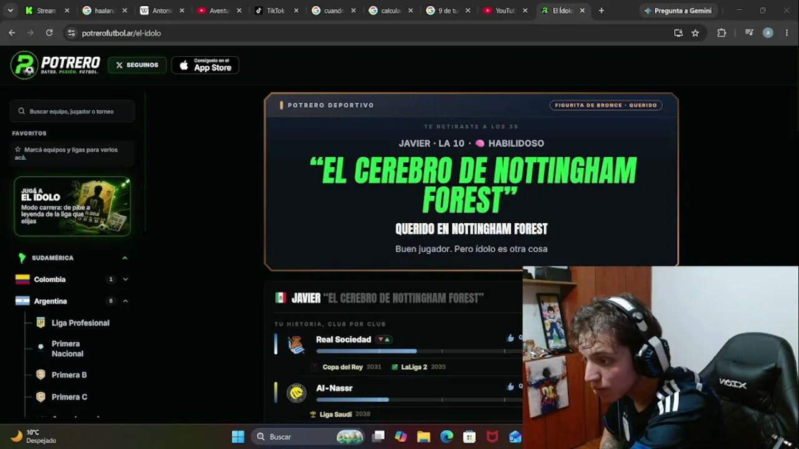Viewport: 799px width, 449px height.
Task: Click the Seguinos X button
Action: (x=137, y=65)
